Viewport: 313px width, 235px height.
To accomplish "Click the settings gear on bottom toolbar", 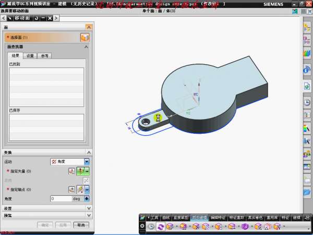I will click(142, 226).
